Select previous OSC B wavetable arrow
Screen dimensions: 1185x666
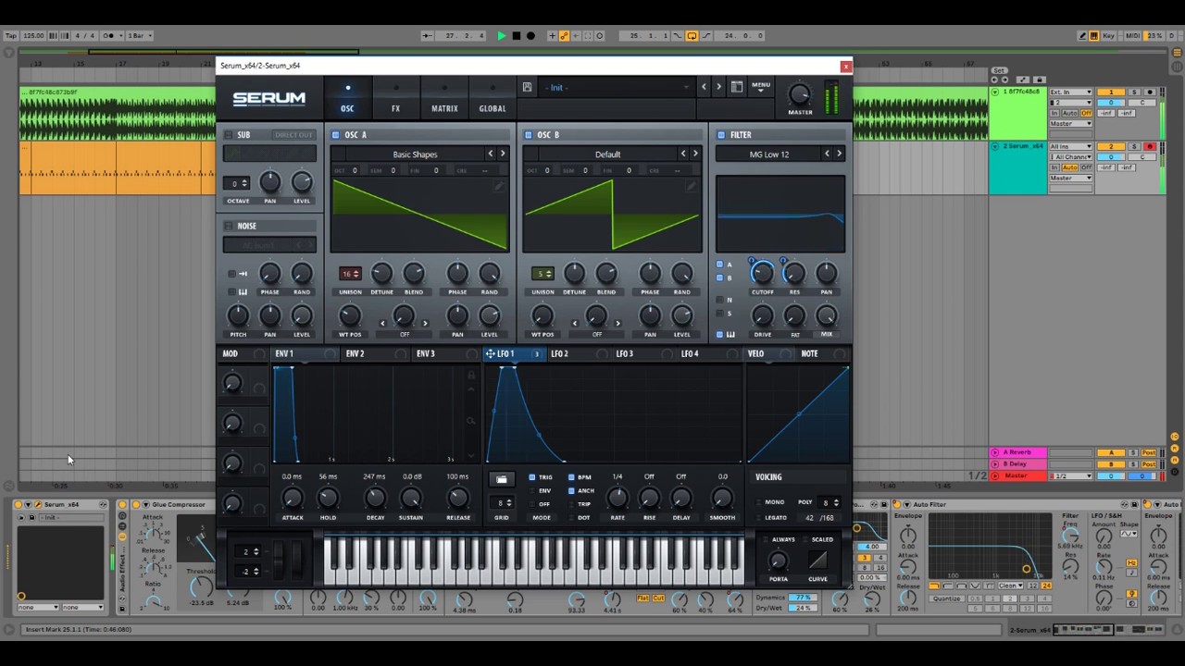coord(683,154)
